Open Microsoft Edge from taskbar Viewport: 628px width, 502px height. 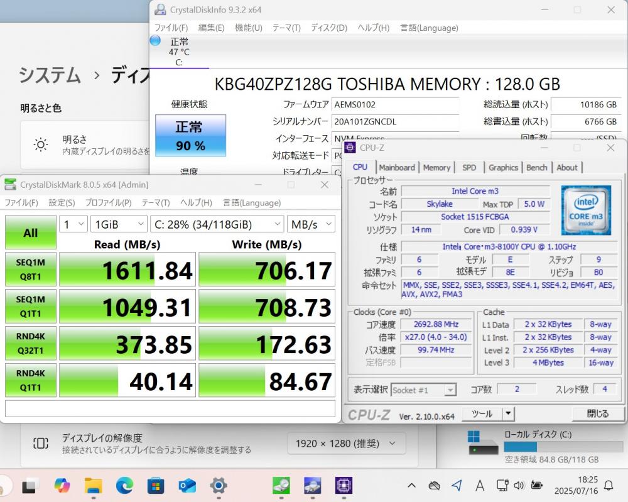click(124, 486)
